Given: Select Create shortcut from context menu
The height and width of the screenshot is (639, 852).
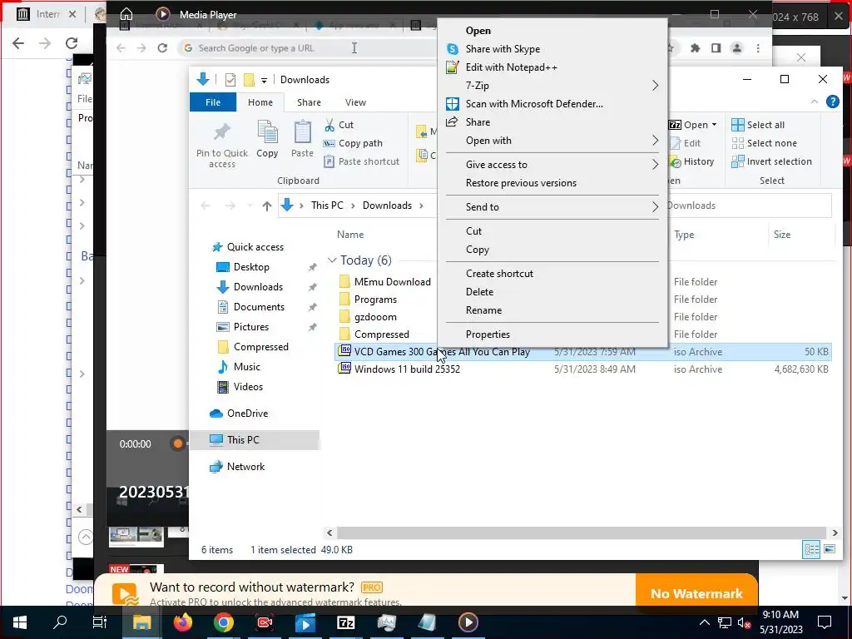Looking at the screenshot, I should click(x=499, y=273).
